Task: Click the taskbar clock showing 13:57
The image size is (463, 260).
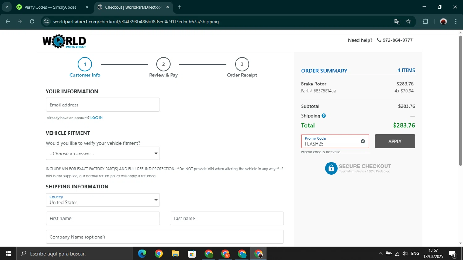Action: point(433,254)
